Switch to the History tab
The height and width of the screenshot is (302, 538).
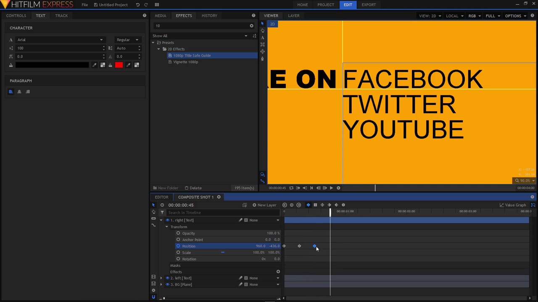(209, 16)
